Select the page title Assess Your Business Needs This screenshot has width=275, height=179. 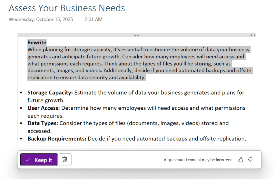[x=66, y=8]
